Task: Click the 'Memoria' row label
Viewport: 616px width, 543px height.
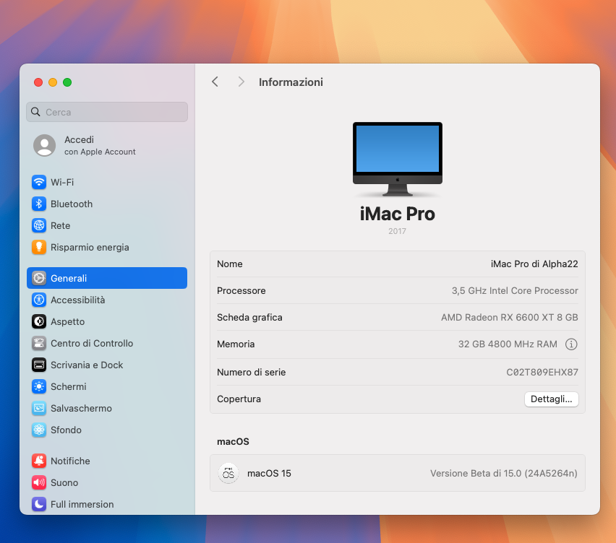Action: pyautogui.click(x=236, y=344)
